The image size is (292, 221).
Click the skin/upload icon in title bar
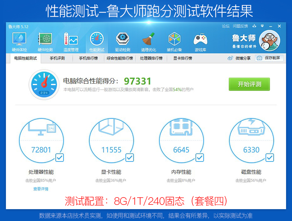coord(254,26)
